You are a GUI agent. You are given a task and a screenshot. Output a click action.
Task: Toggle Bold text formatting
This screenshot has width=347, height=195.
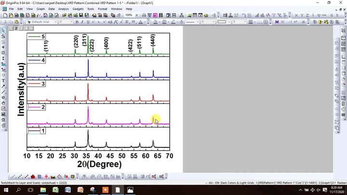[77, 22]
